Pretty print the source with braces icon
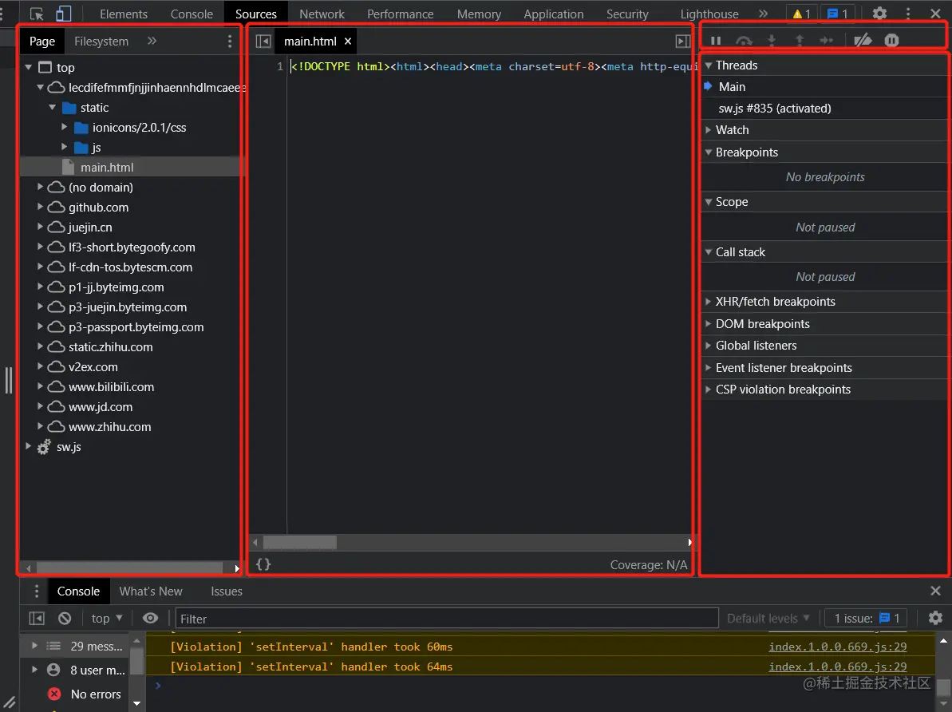Image resolution: width=952 pixels, height=712 pixels. pyautogui.click(x=263, y=564)
